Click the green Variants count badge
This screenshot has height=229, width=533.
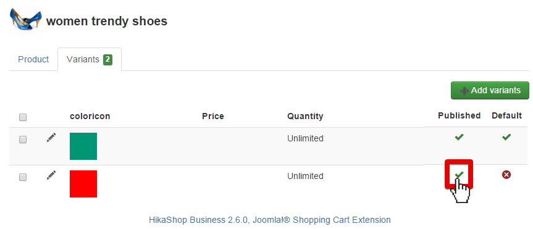point(107,60)
